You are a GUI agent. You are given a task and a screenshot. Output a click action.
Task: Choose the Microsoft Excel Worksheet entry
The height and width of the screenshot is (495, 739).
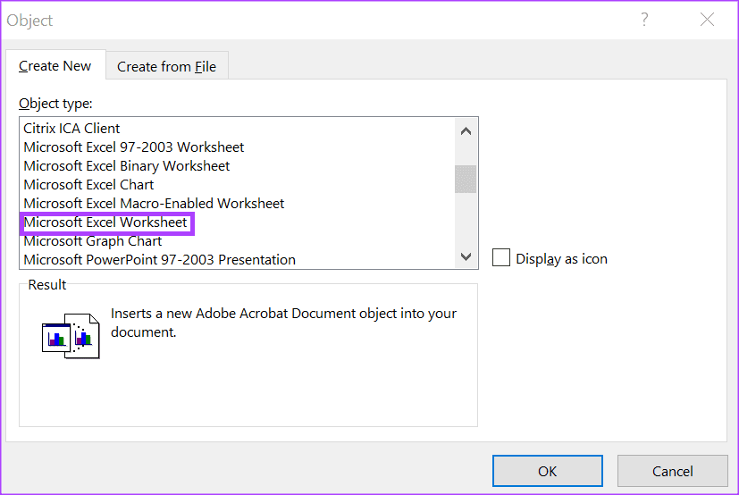click(238, 222)
